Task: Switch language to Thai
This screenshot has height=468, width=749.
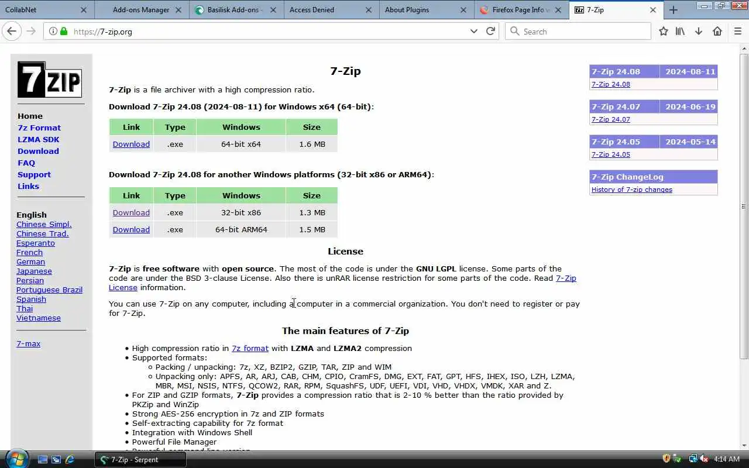Action: coord(25,308)
